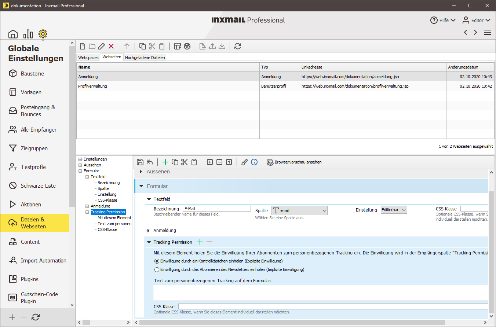Go back with the left chevron icon
The image size is (496, 327).
(x=466, y=32)
